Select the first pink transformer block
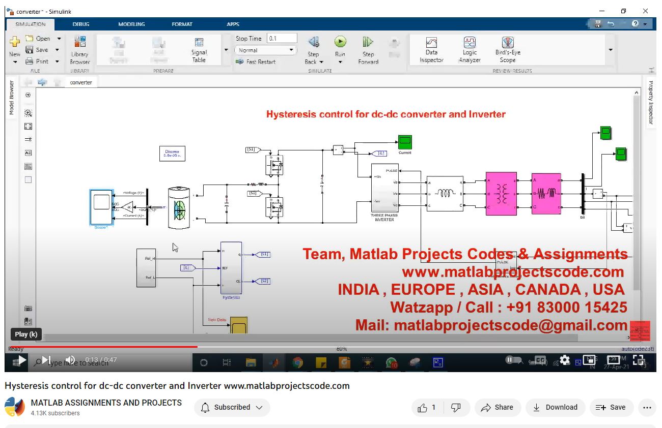The height and width of the screenshot is (428, 662). tap(501, 194)
